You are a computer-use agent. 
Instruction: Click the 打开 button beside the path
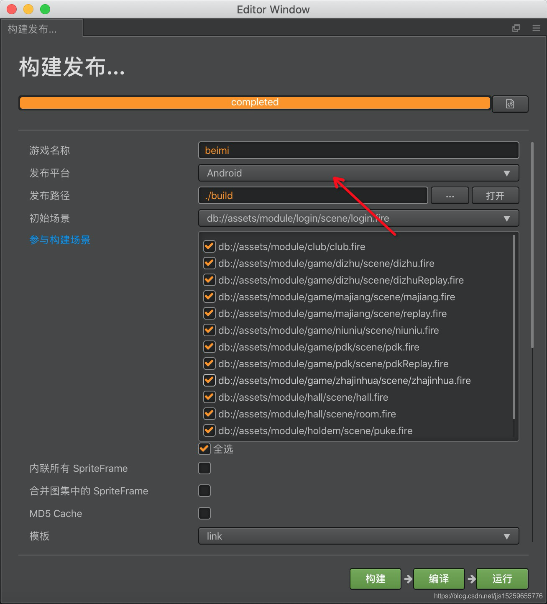[495, 195]
